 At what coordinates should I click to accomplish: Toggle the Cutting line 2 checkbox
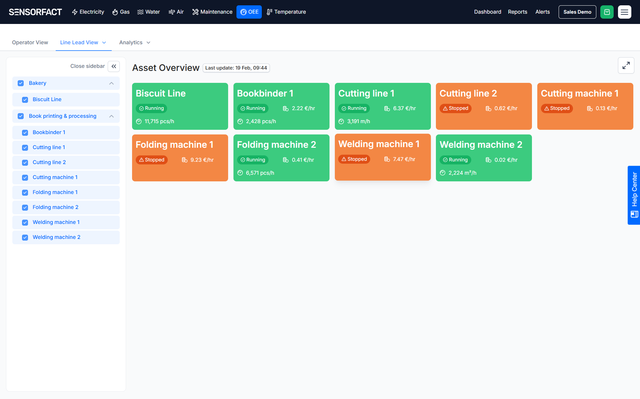25,162
